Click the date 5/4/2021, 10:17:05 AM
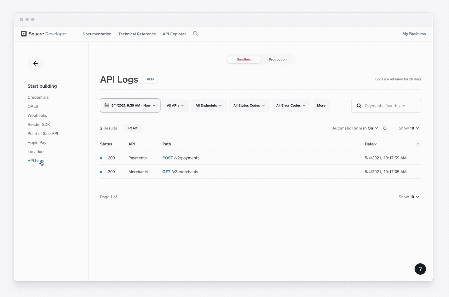 [x=386, y=172]
